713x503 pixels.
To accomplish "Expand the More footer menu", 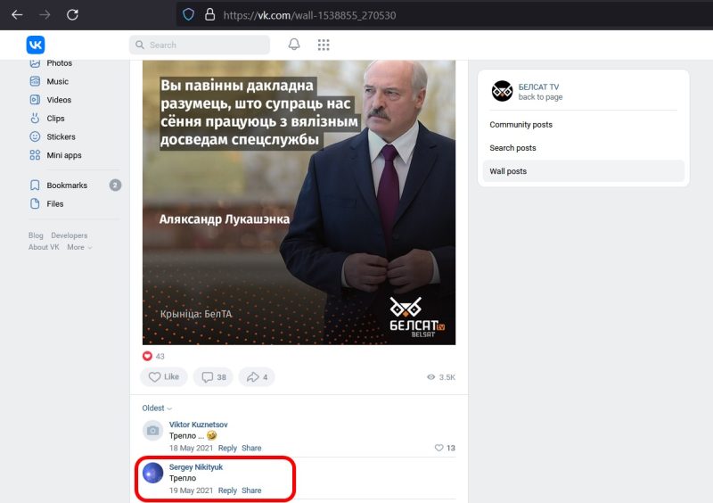I will coord(79,247).
